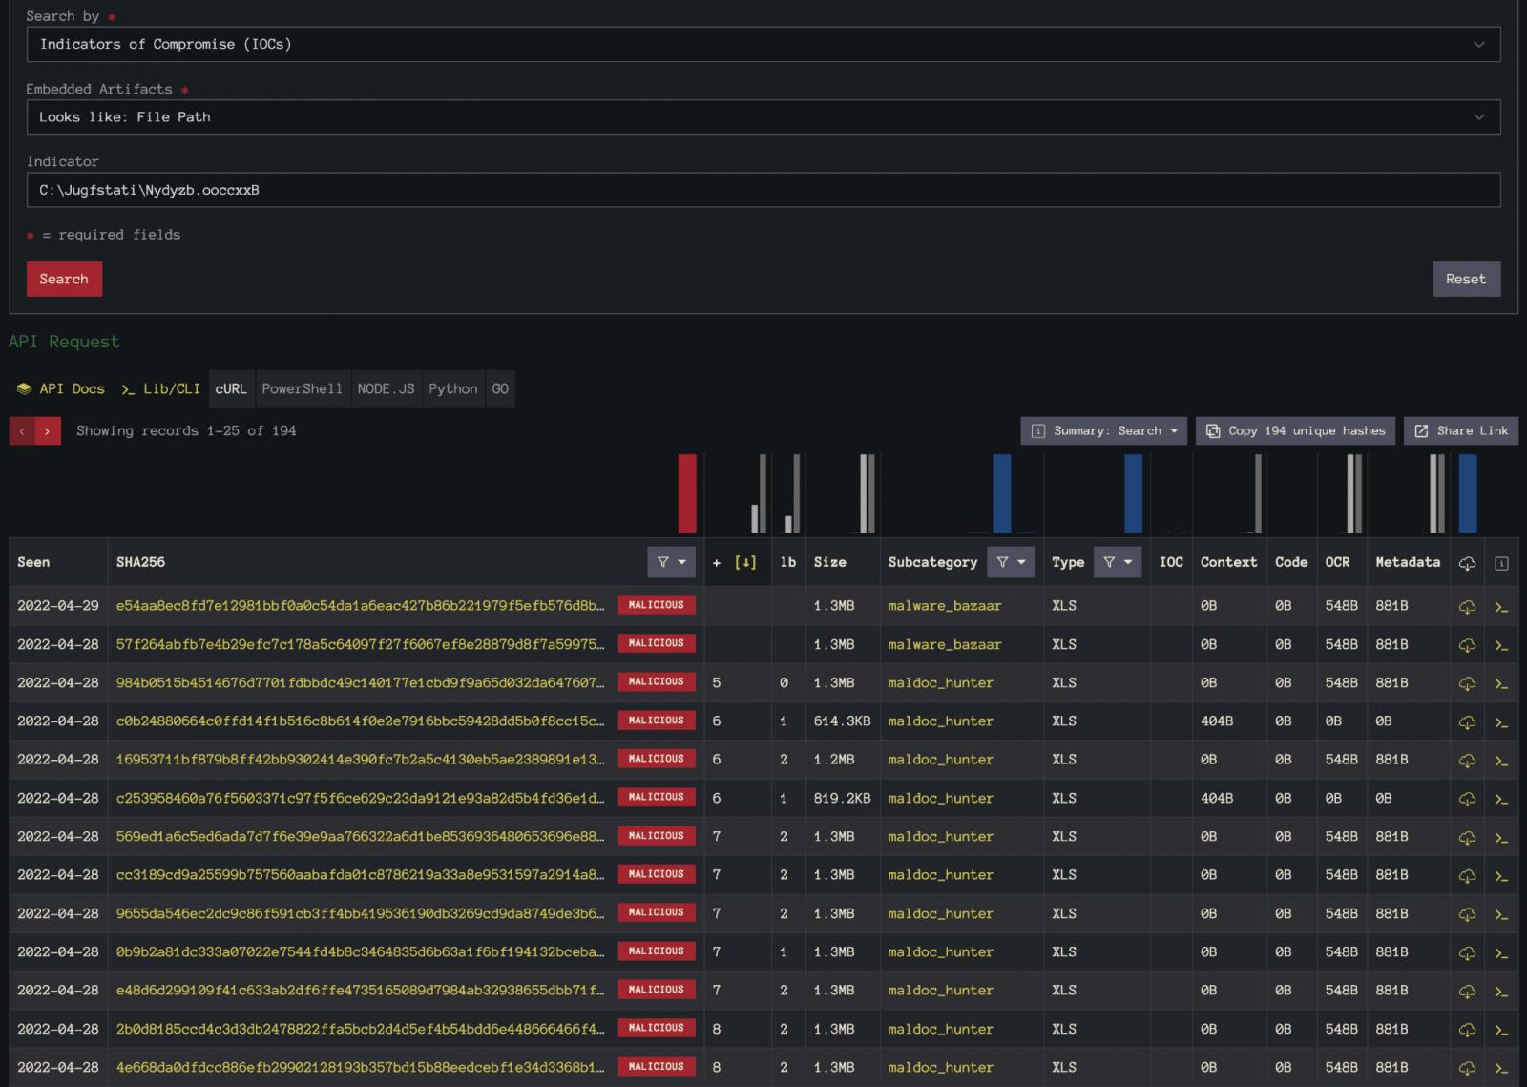Open the Type column filter dropdown
The height and width of the screenshot is (1087, 1527).
point(1118,562)
